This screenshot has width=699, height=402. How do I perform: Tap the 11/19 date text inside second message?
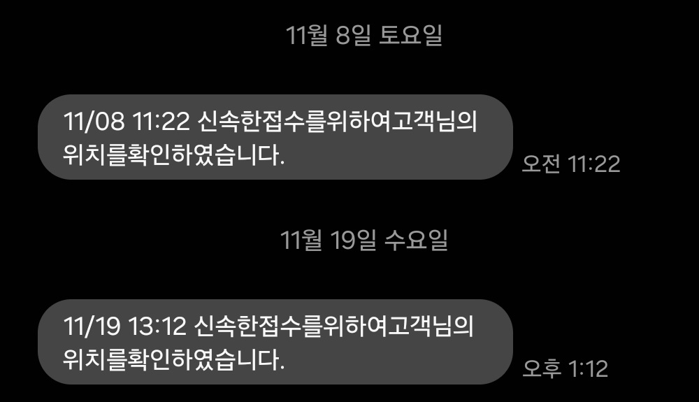coord(92,326)
